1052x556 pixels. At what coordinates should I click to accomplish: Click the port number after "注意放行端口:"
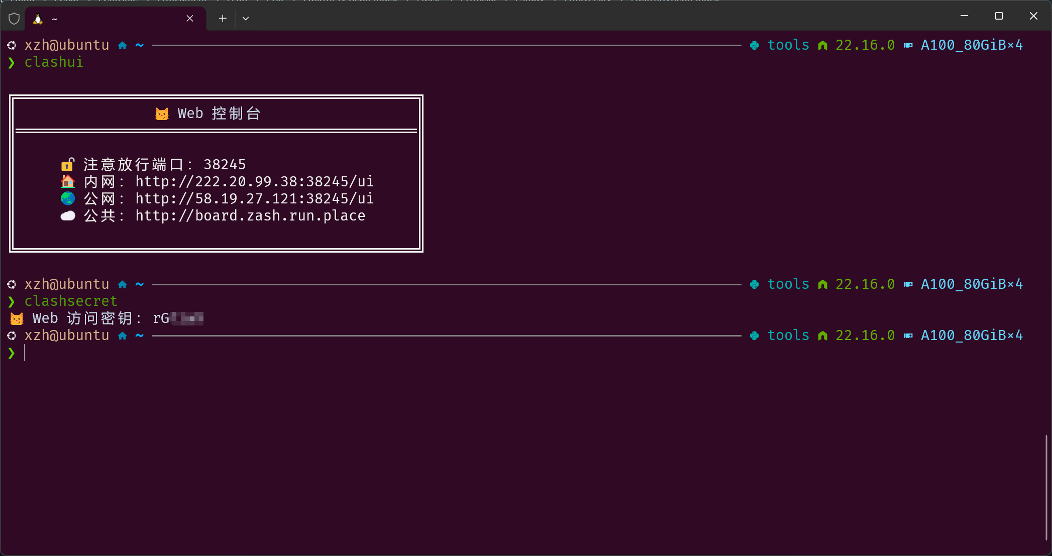225,165
